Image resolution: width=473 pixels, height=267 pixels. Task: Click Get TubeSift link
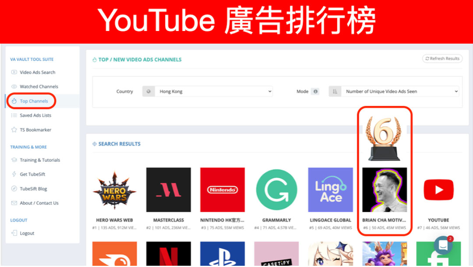point(32,174)
